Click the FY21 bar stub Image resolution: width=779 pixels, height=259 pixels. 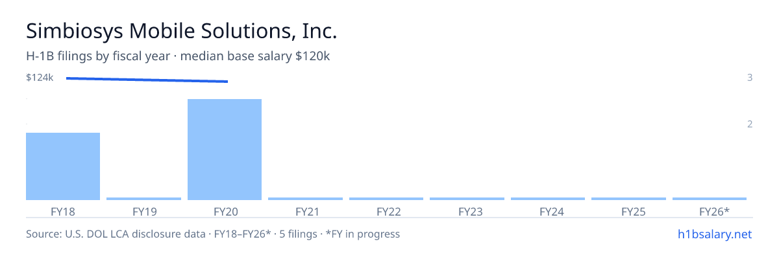[x=305, y=199]
